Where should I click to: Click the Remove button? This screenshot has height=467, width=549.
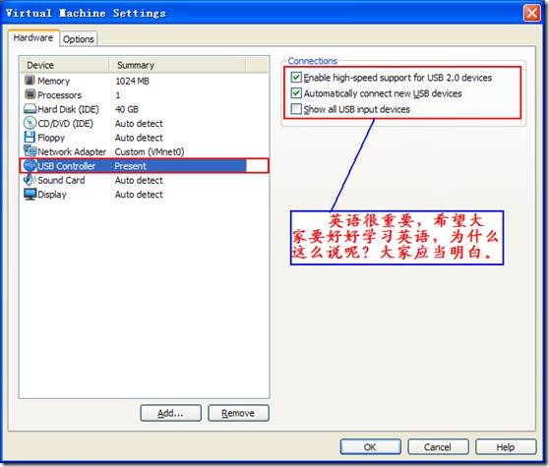pos(238,413)
